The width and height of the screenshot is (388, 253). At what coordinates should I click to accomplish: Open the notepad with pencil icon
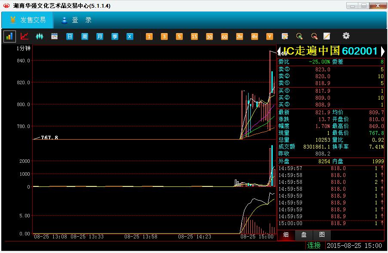click(327, 37)
